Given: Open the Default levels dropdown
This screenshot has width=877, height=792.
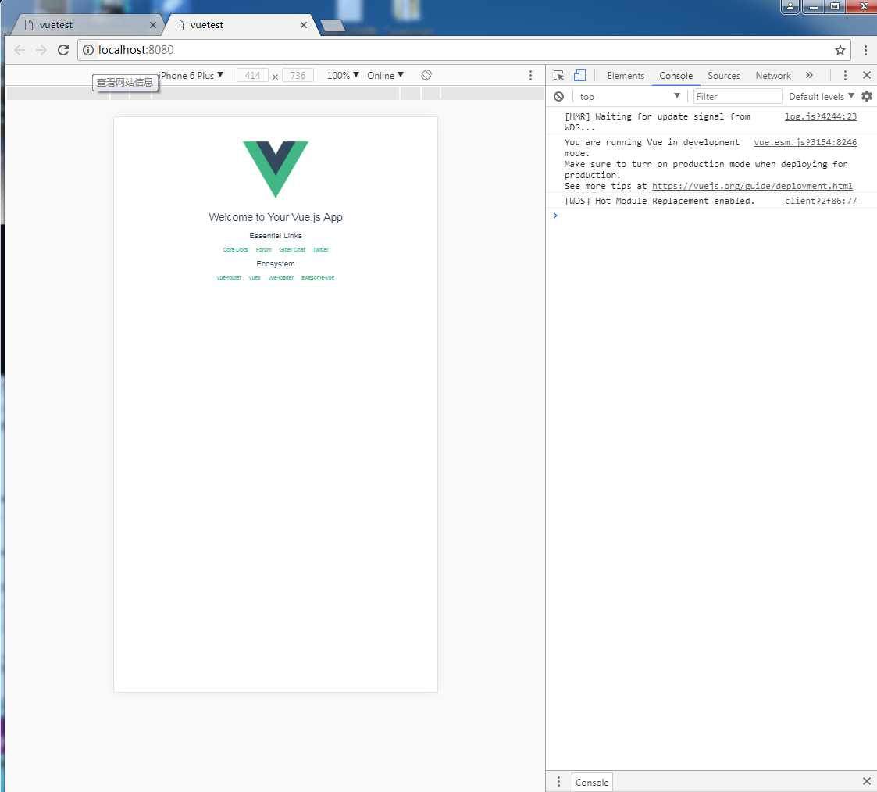Looking at the screenshot, I should pyautogui.click(x=821, y=96).
